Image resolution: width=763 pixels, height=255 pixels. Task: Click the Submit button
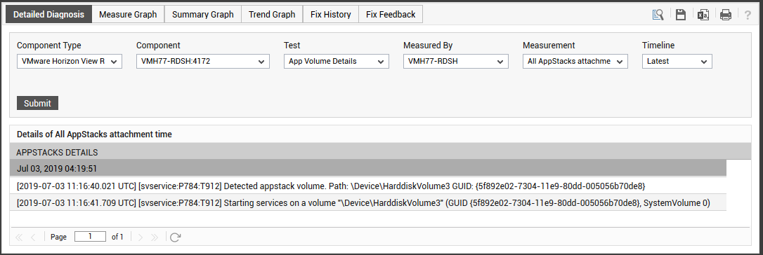coord(37,103)
